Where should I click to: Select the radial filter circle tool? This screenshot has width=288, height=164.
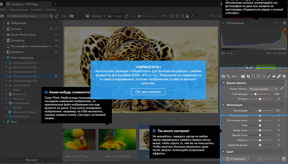[263, 76]
